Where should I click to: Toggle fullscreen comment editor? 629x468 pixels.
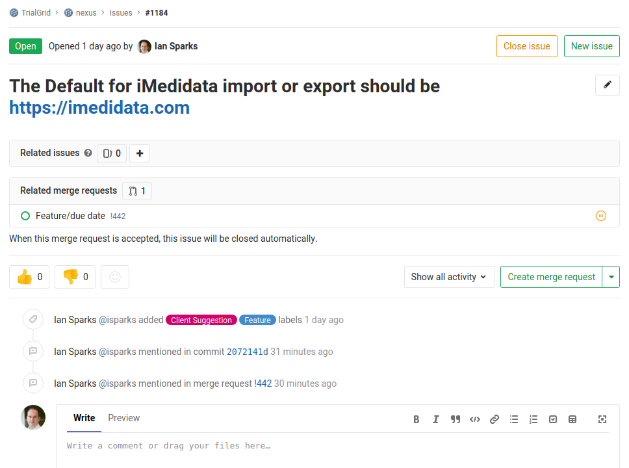point(602,419)
